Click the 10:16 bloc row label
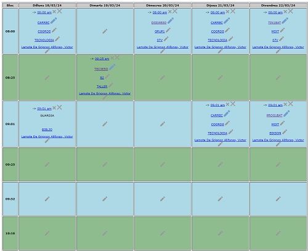The height and width of the screenshot is (251, 308). pos(10,233)
